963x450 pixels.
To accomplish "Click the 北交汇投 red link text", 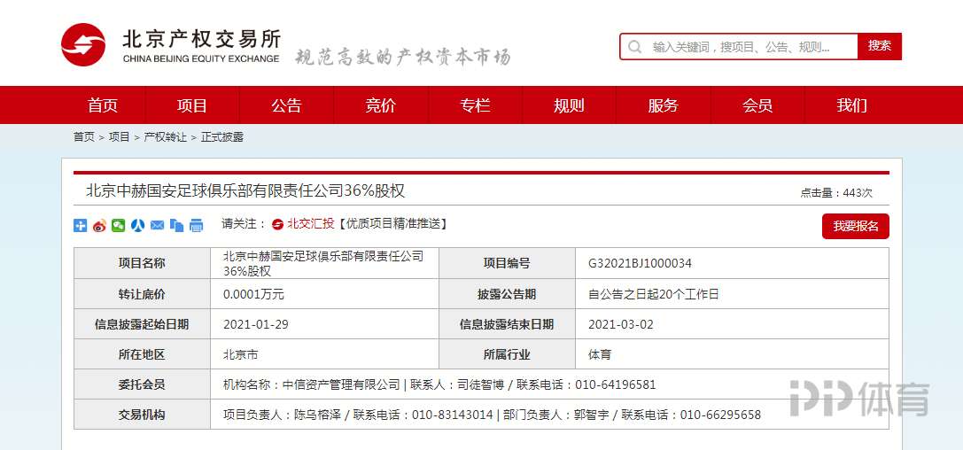I will point(310,224).
